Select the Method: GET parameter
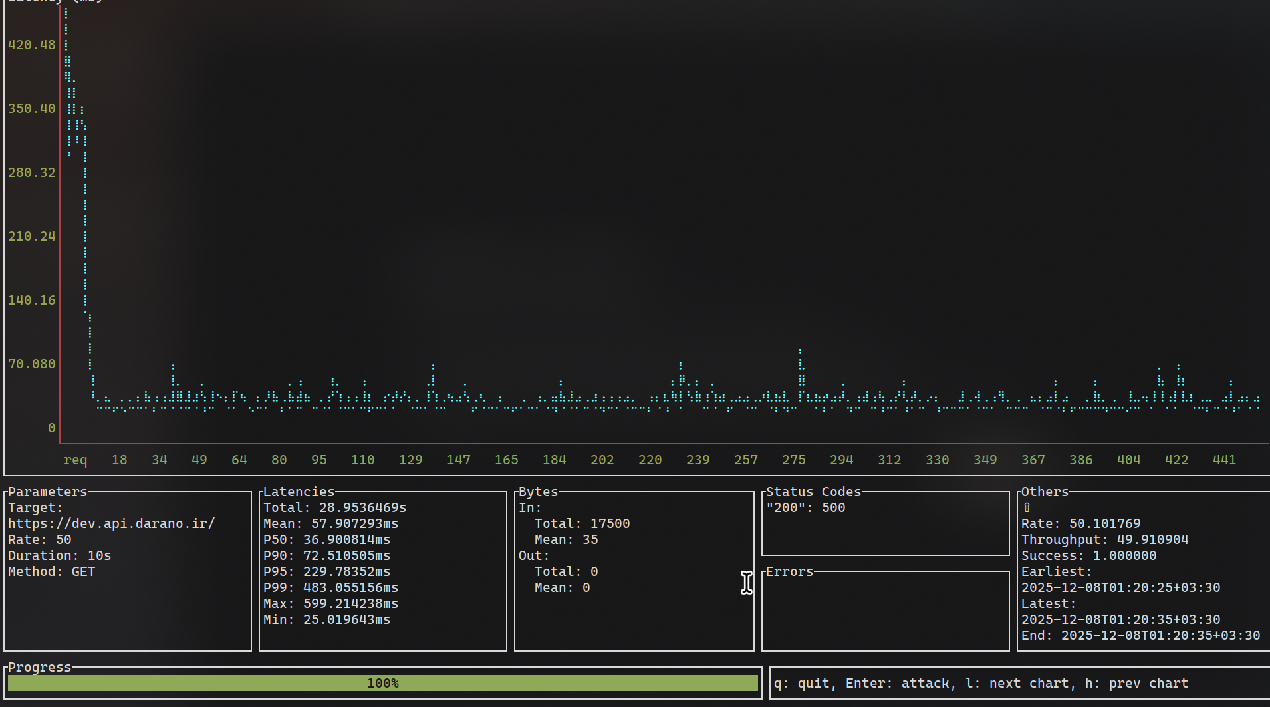Screen dimensions: 1270x707 pyautogui.click(x=51, y=571)
